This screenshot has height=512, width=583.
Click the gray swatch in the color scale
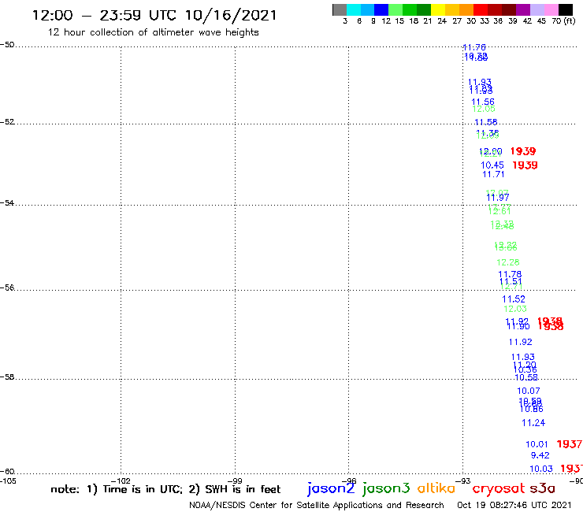coord(340,9)
